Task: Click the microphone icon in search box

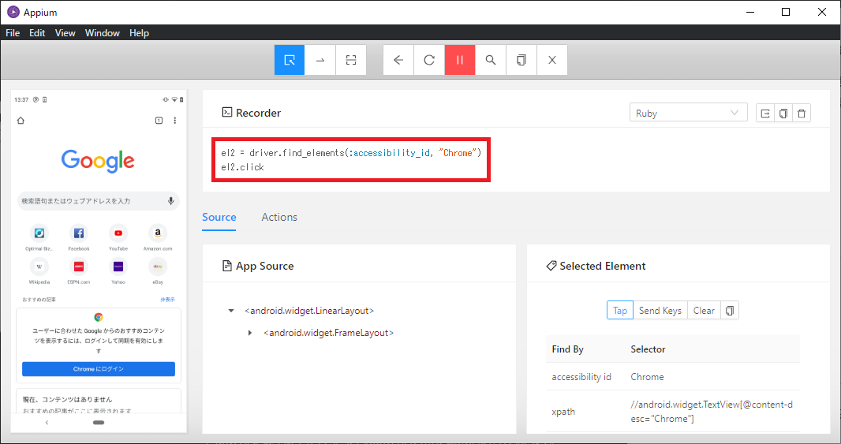Action: [170, 201]
